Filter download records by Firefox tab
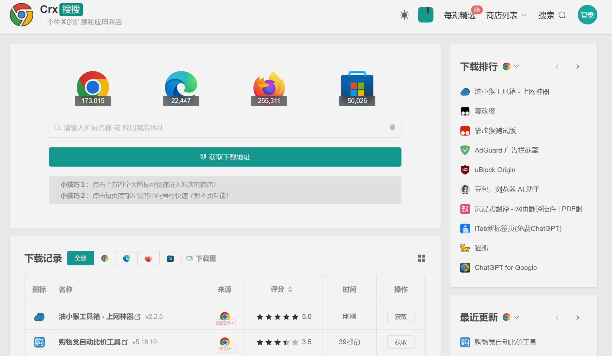 point(149,258)
